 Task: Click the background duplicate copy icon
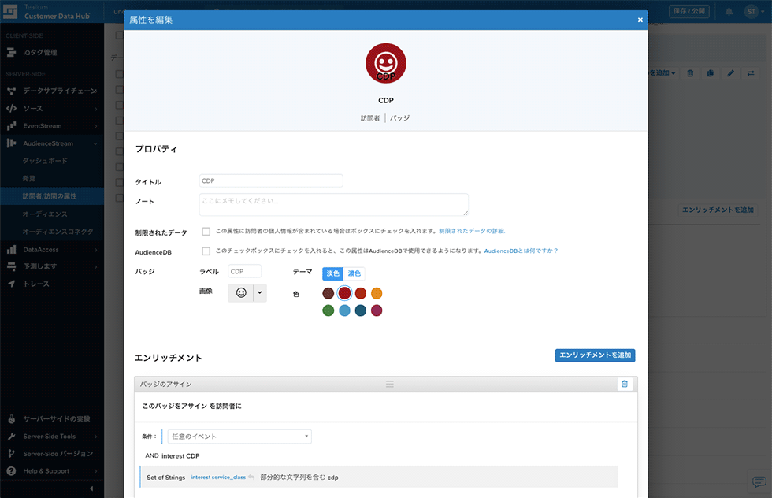[710, 73]
